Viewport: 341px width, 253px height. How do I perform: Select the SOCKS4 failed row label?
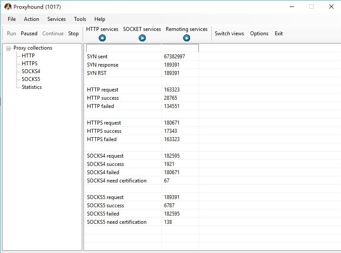click(x=103, y=172)
